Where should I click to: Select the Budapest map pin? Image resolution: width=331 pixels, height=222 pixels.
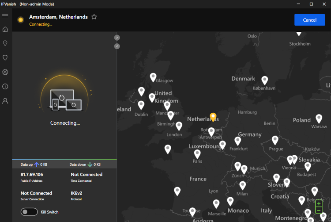tap(308, 167)
